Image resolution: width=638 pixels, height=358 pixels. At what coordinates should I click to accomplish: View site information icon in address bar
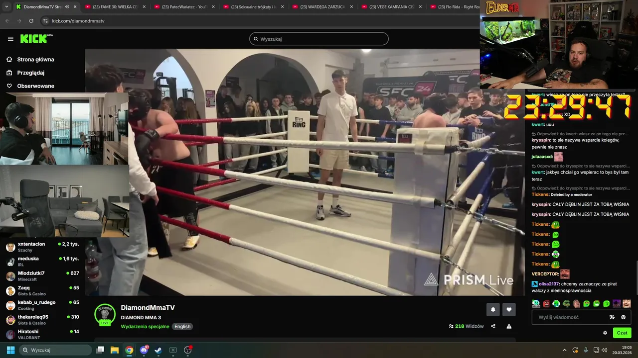[x=45, y=21]
